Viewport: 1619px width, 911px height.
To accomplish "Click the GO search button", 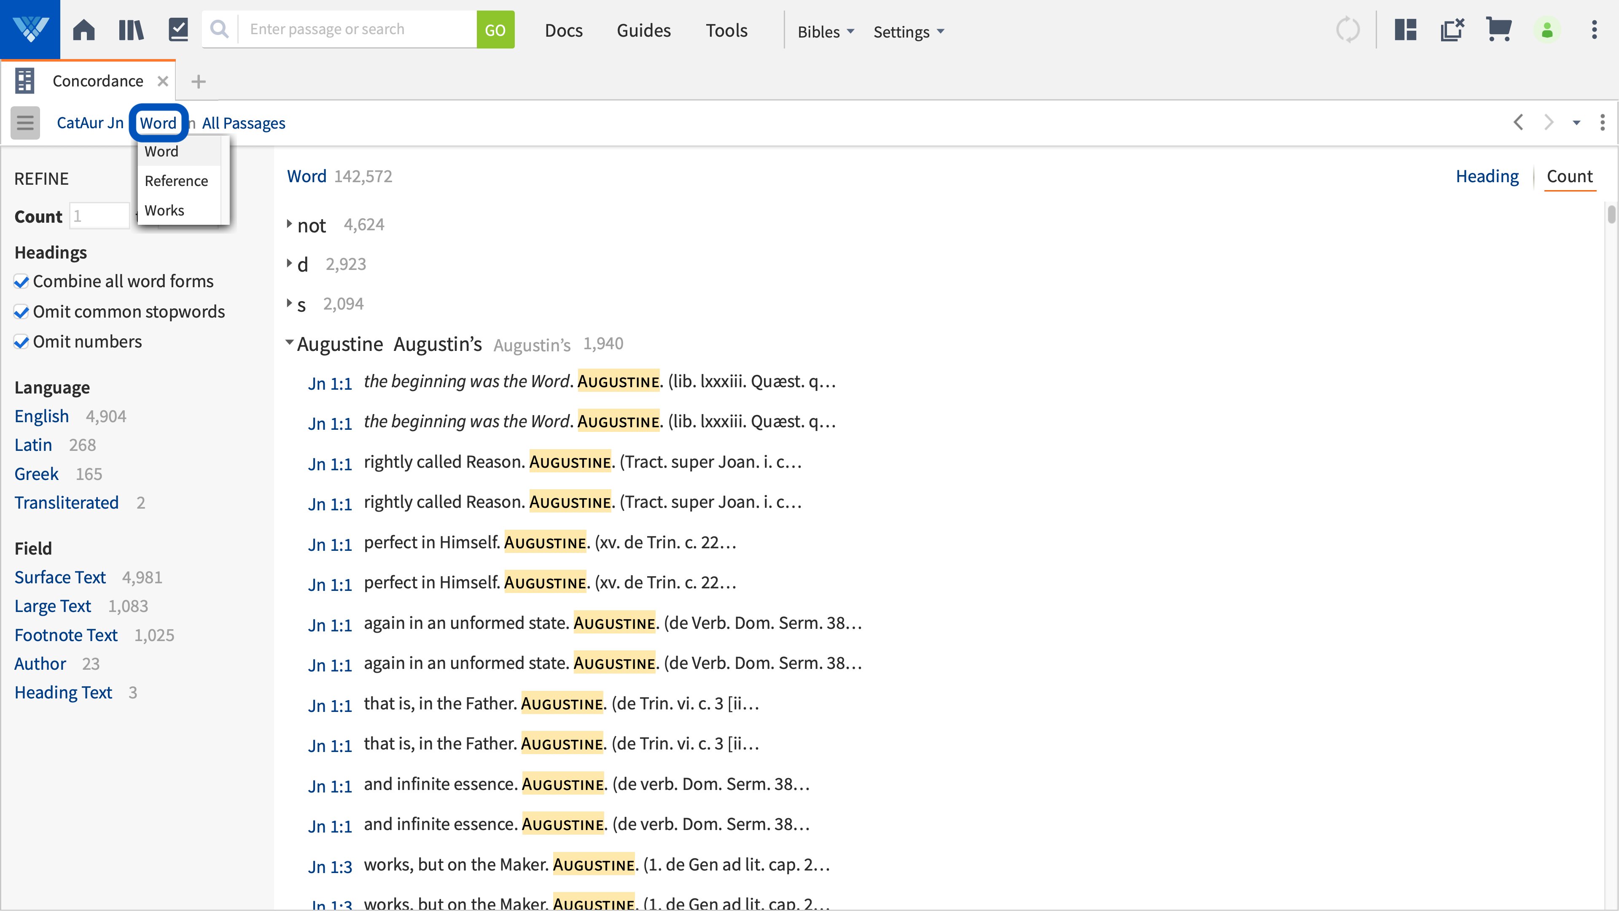I will [x=495, y=29].
